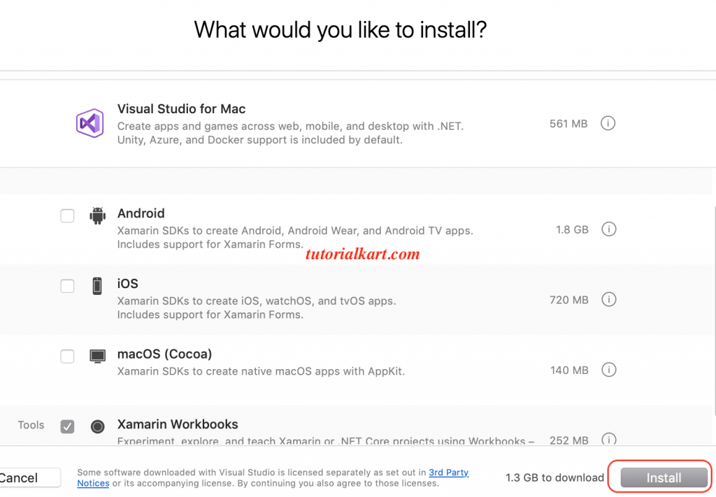716x497 pixels.
Task: Show info for Xamarin Workbooks
Action: [608, 440]
